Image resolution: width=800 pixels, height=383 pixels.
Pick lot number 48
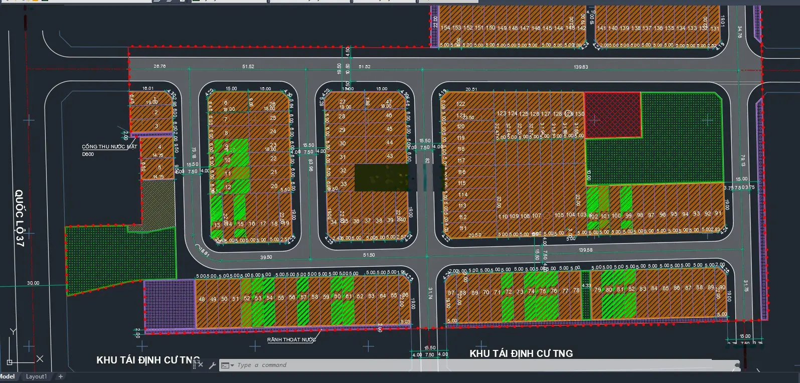[x=202, y=300]
